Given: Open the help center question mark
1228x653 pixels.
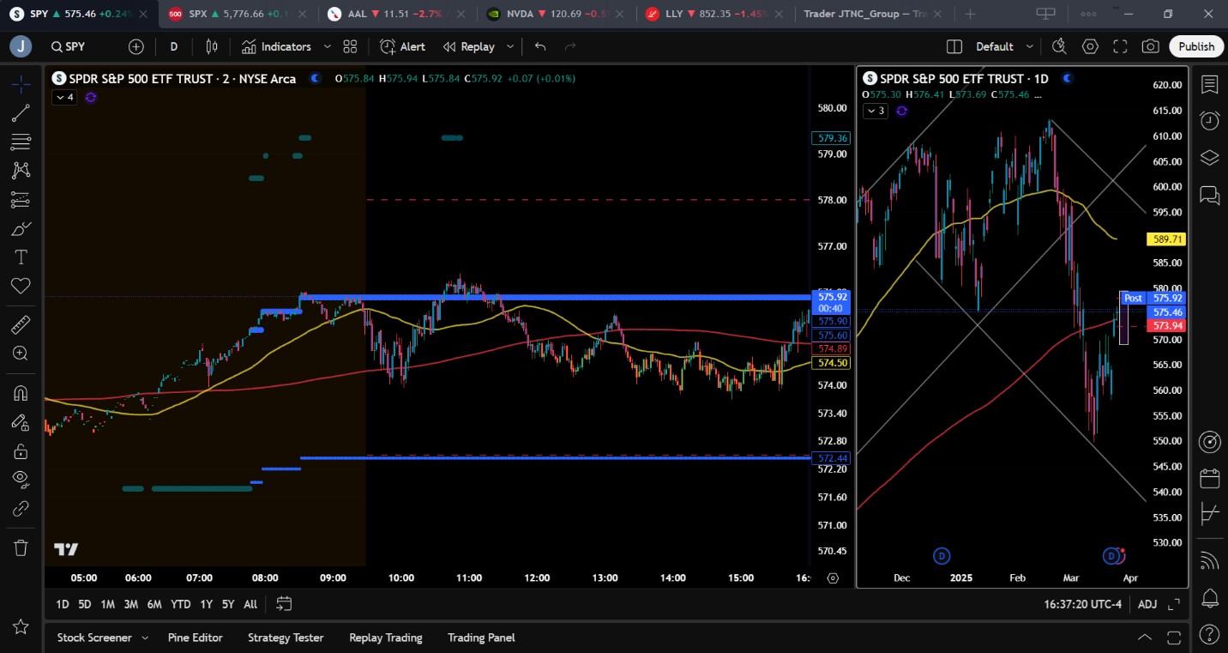Looking at the screenshot, I should click(1210, 635).
